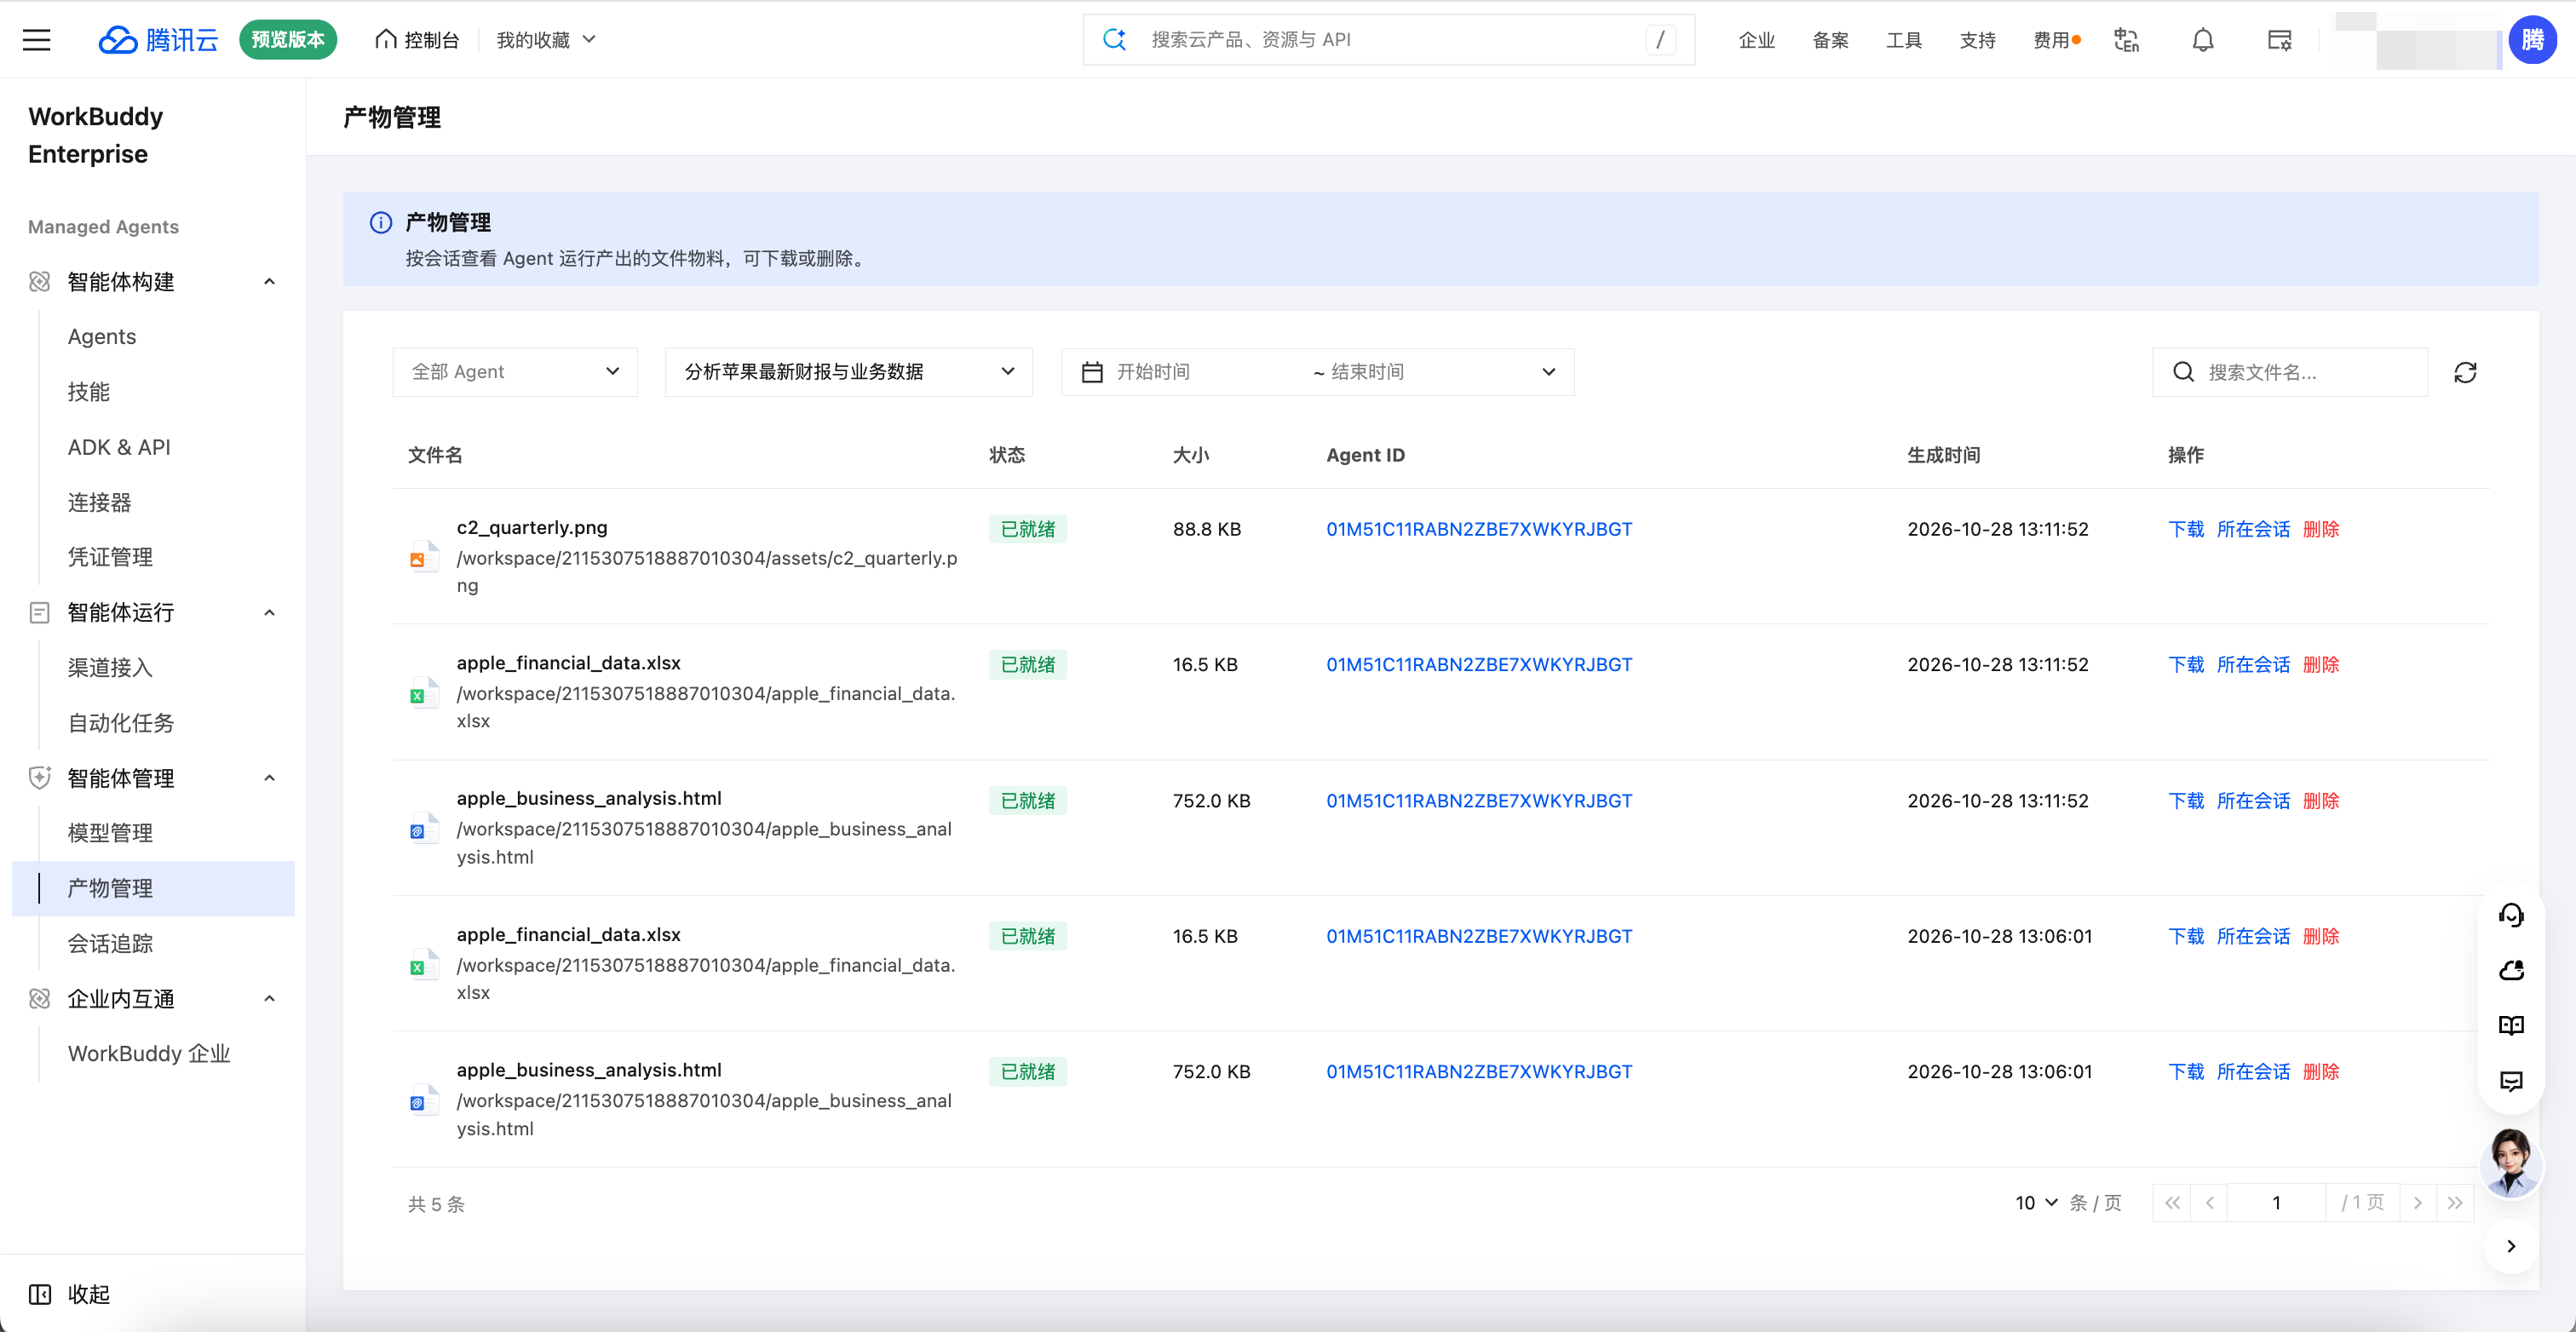Click the AI search icon in the top bar

pos(1114,40)
